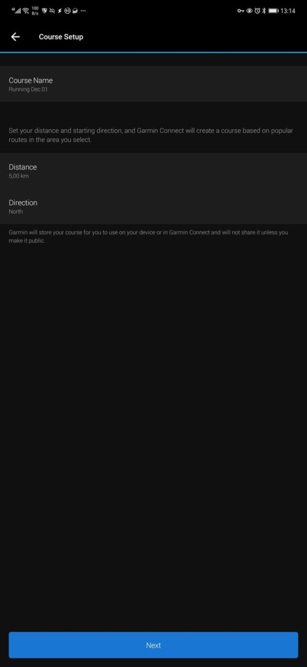
Task: Tap the alarm clock status icon
Action: [257, 10]
